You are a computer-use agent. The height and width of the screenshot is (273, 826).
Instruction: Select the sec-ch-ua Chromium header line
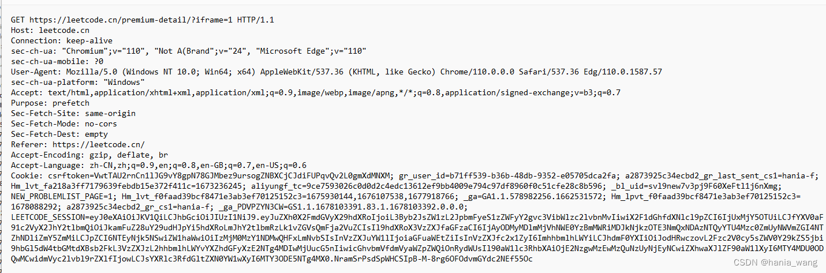189,51
